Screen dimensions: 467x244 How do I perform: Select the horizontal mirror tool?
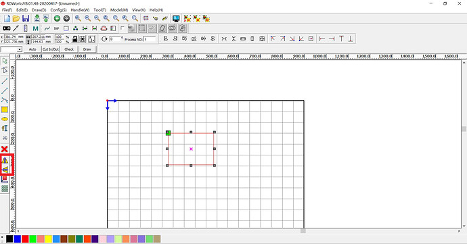5,160
